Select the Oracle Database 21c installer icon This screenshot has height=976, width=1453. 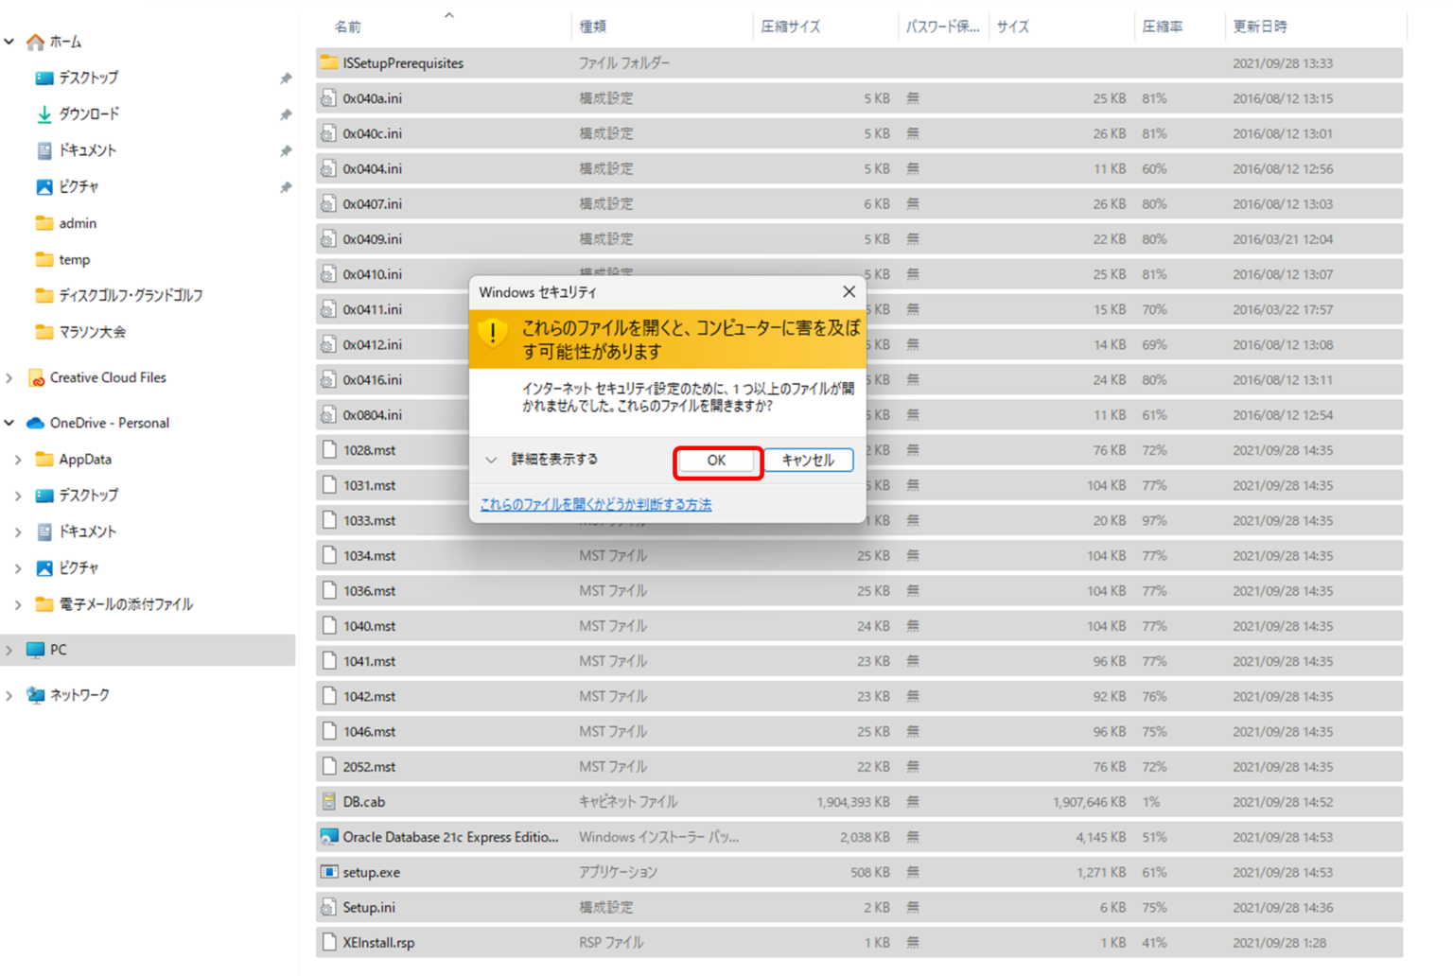pyautogui.click(x=328, y=837)
